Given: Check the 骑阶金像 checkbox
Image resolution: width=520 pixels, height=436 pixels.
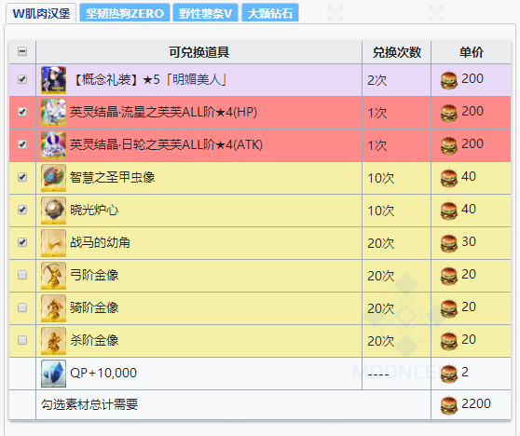Looking at the screenshot, I should [x=22, y=307].
